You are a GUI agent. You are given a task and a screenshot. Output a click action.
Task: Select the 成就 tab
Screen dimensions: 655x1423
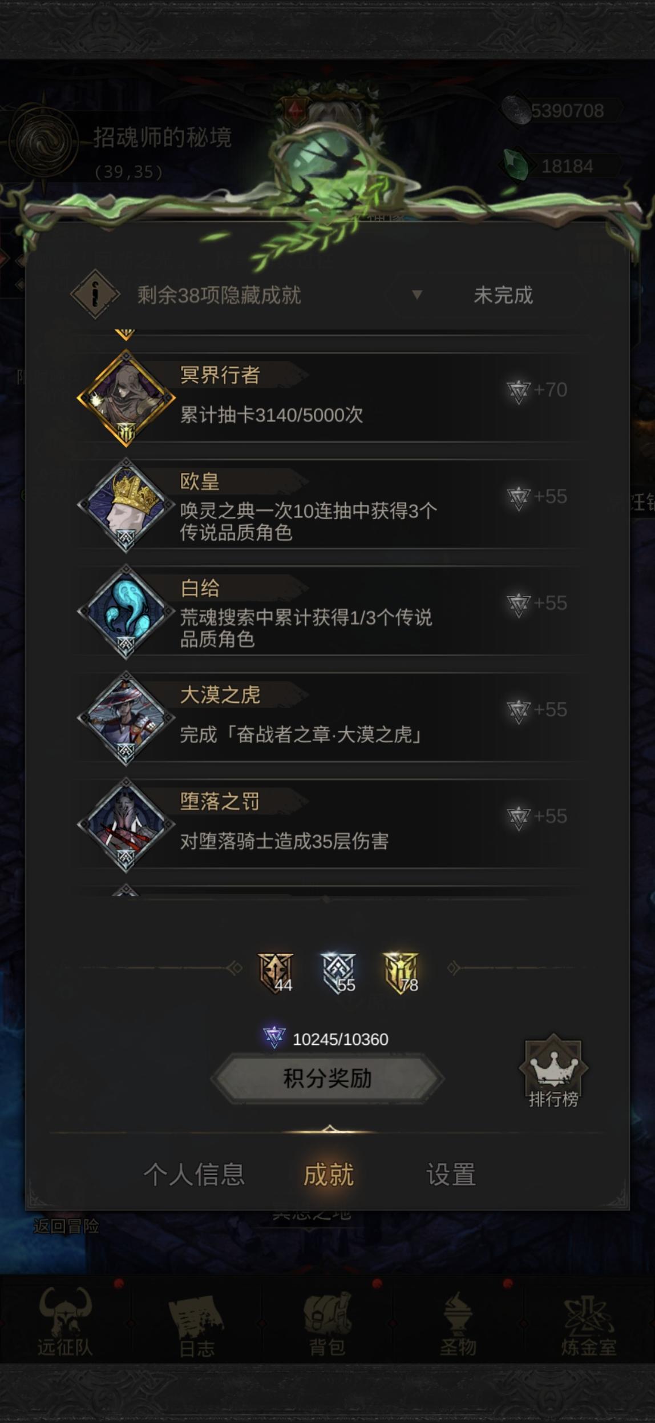329,1175
